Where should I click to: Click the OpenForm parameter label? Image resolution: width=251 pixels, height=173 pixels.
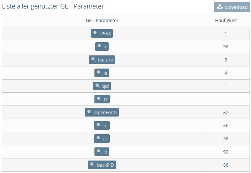pos(105,112)
